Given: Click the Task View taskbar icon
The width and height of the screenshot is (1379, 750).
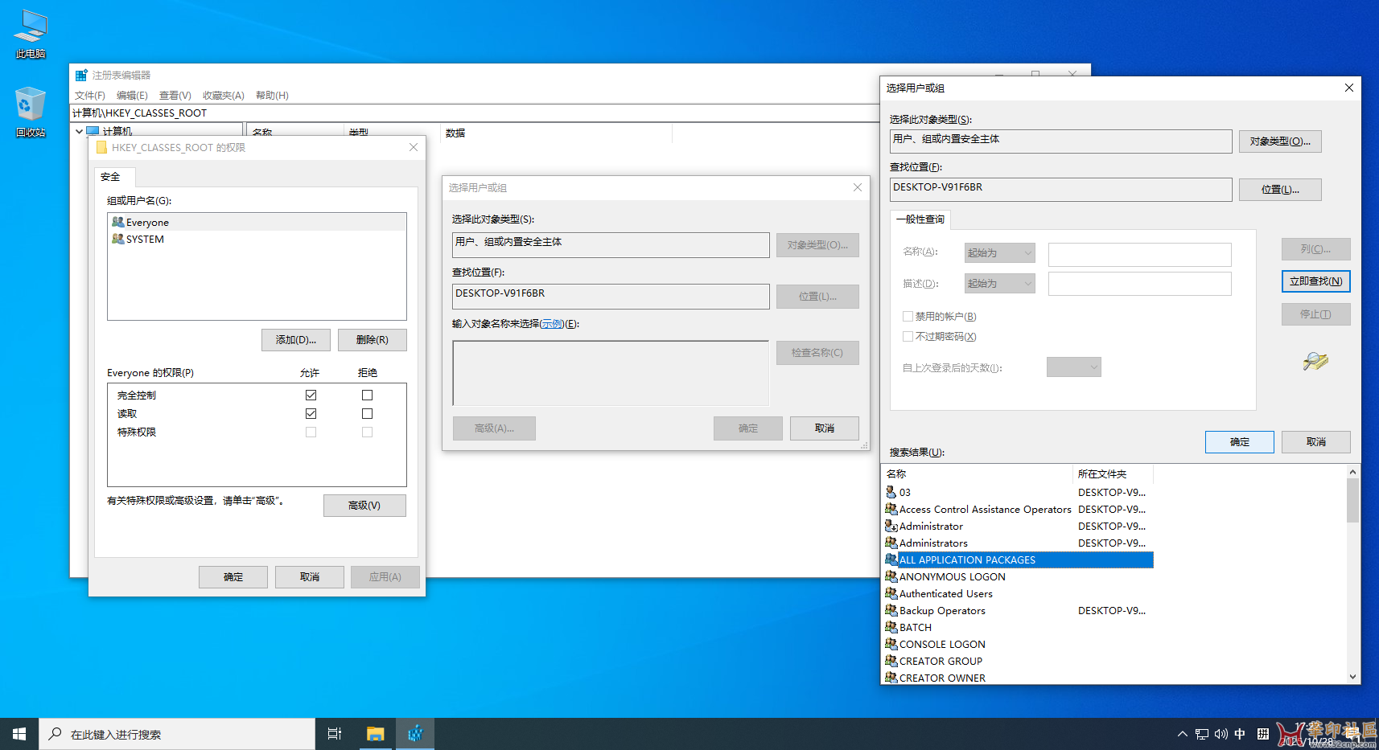Looking at the screenshot, I should [x=334, y=733].
